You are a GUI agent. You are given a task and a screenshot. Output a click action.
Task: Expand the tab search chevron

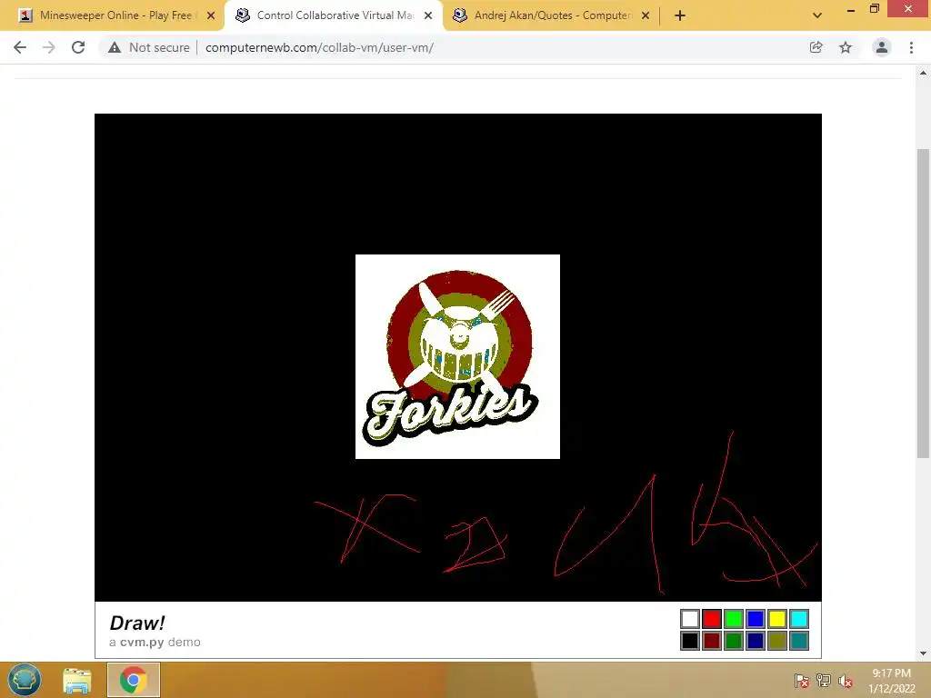pyautogui.click(x=817, y=15)
